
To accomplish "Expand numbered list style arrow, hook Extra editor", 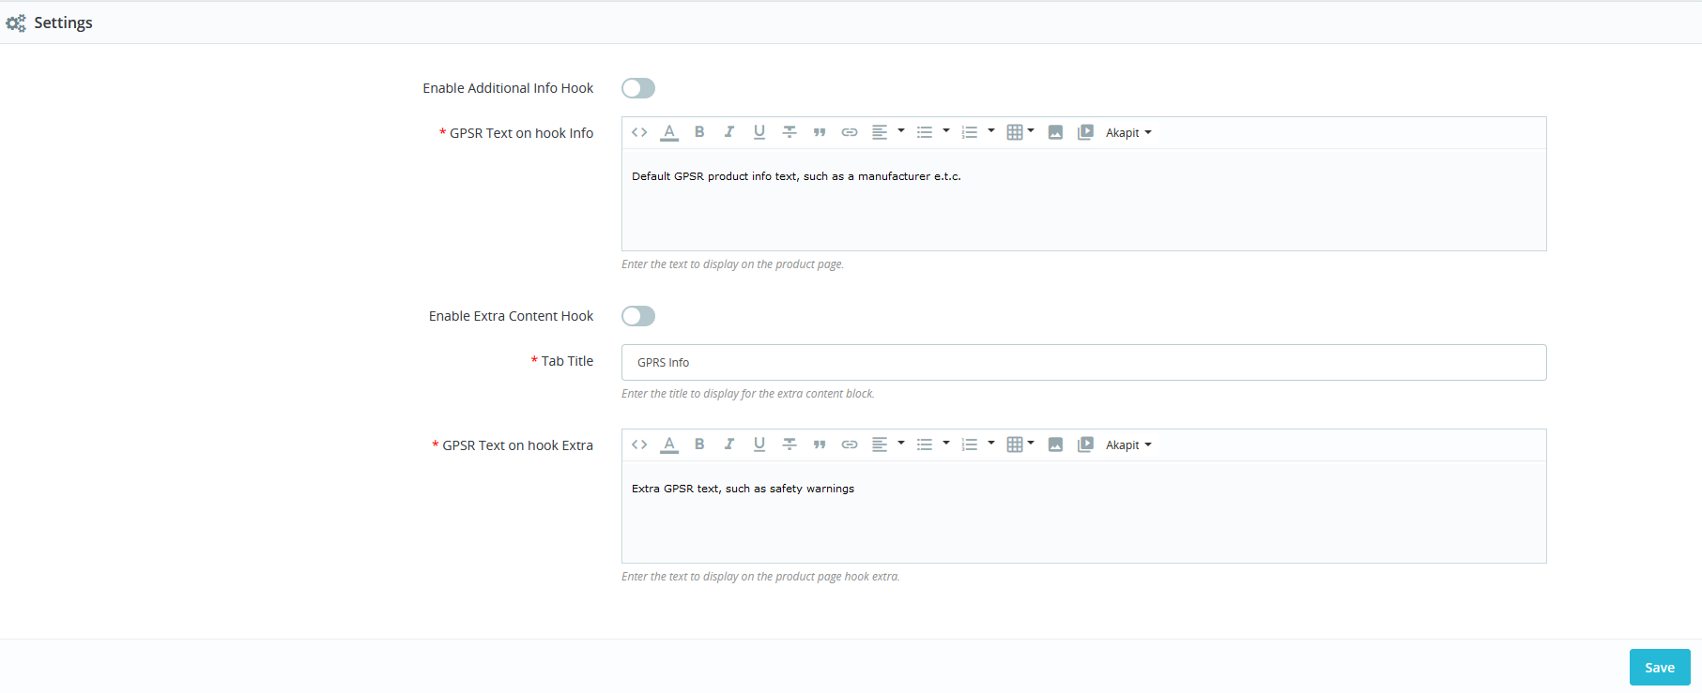I will 991,444.
